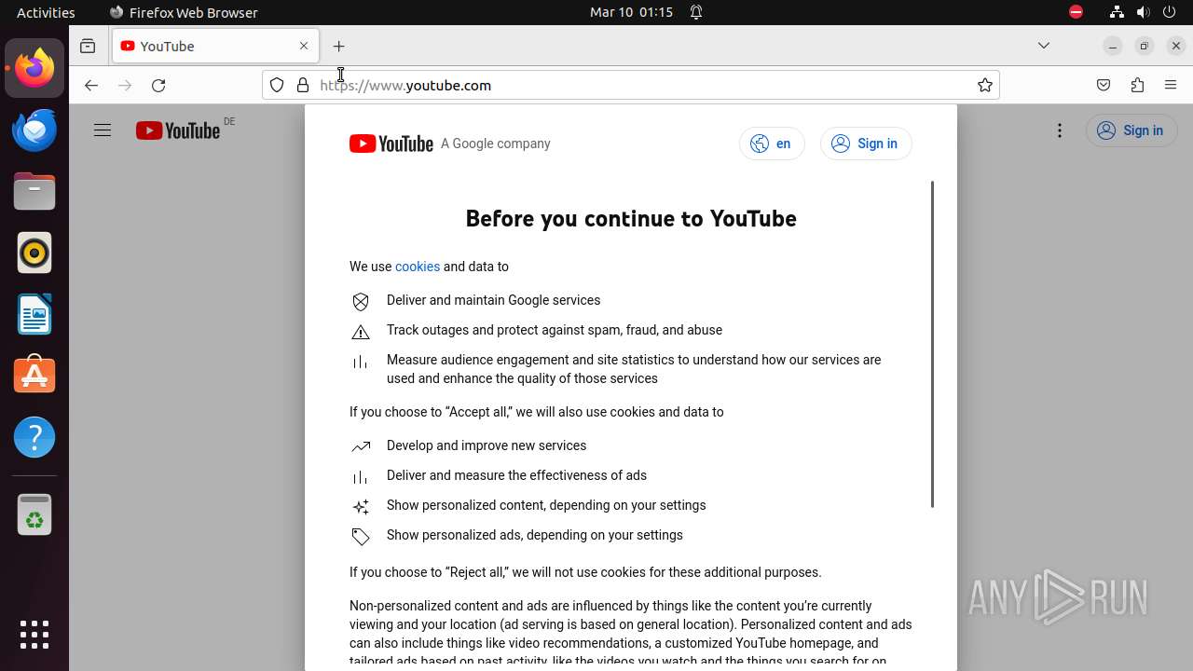Screen dimensions: 1193x671
Task: Click 'Show personalized ads' line
Action: click(535, 535)
